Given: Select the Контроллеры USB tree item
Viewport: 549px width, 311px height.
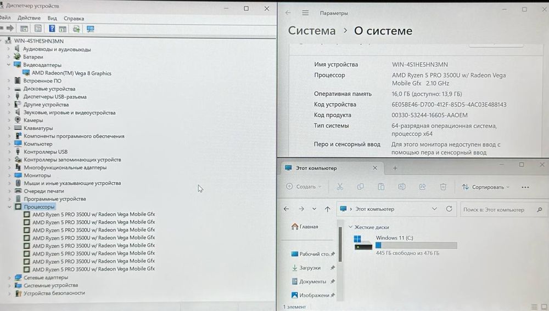Looking at the screenshot, I should click(46, 152).
